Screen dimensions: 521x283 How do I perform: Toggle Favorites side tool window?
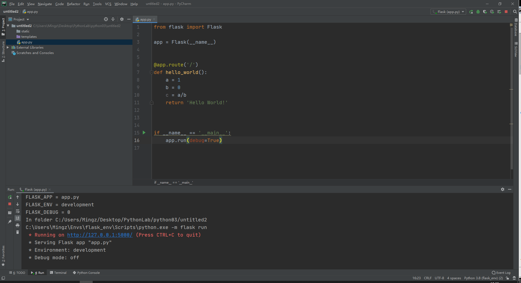3,256
